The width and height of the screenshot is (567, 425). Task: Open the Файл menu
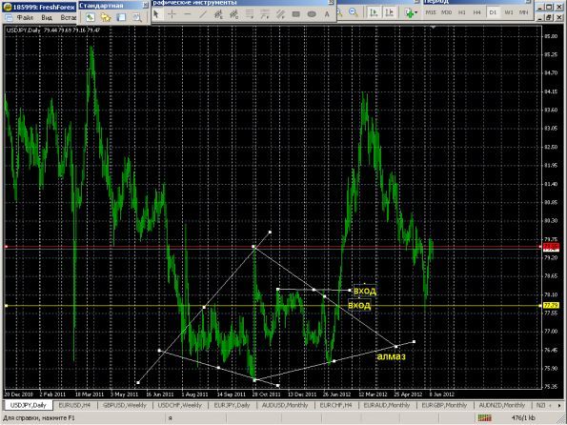(25, 17)
